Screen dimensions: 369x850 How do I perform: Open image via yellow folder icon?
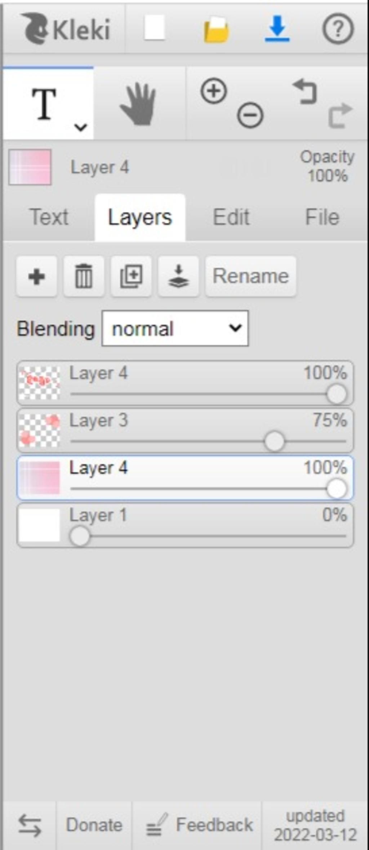point(216,30)
